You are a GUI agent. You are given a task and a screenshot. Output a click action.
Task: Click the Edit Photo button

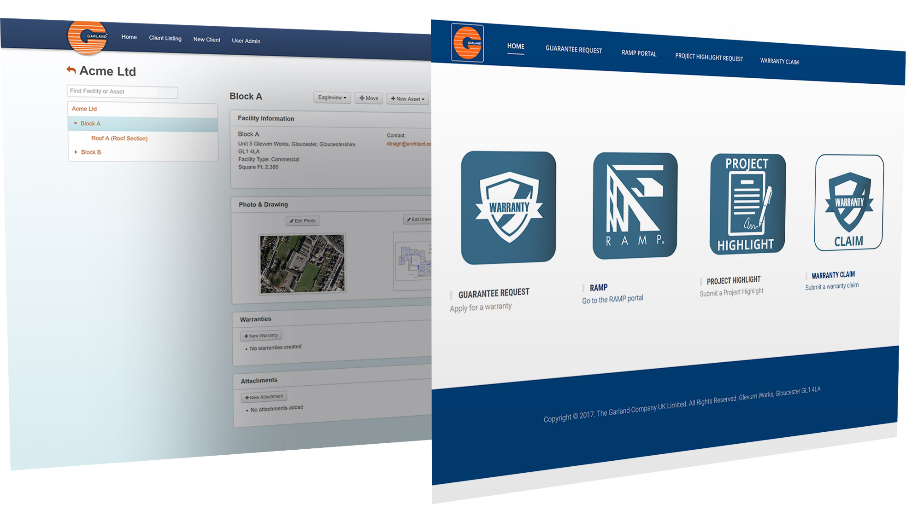point(302,220)
